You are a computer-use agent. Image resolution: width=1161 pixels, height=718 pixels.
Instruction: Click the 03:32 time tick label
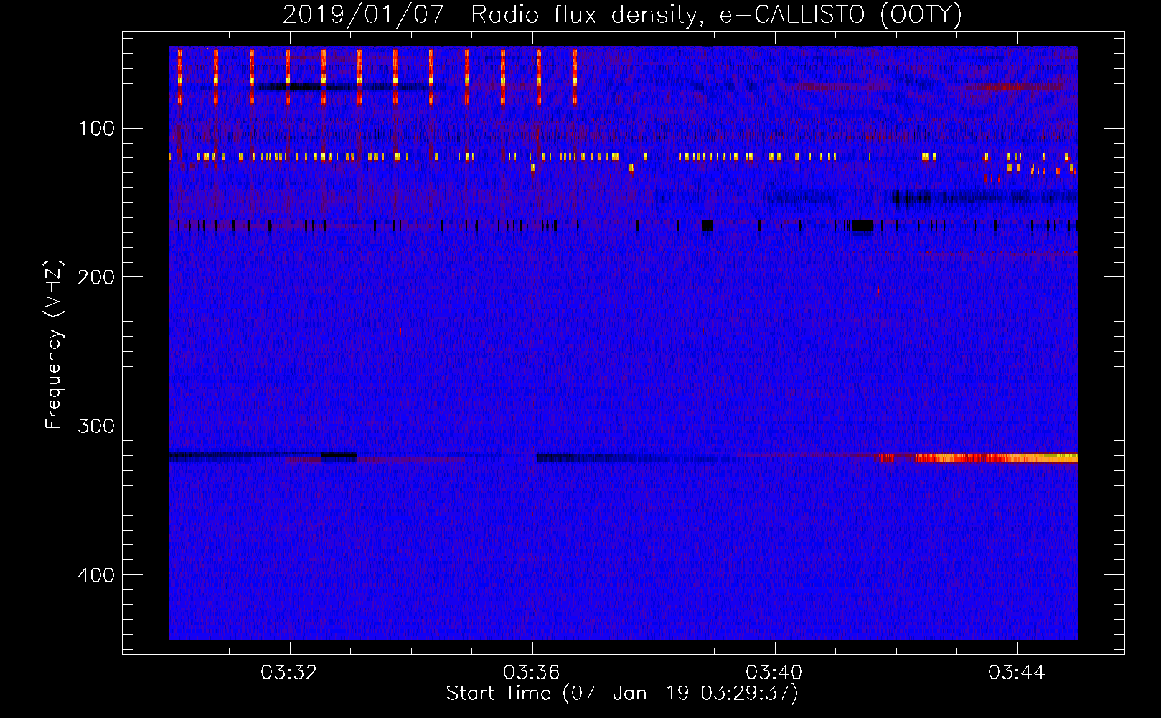tap(289, 673)
